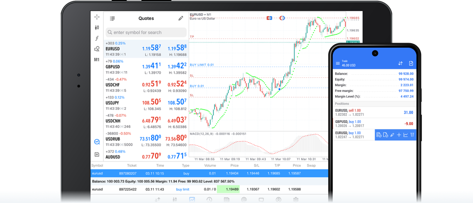Image resolution: width=473 pixels, height=203 pixels.
Task: Select the USDCNH quote row
Action: 146,121
